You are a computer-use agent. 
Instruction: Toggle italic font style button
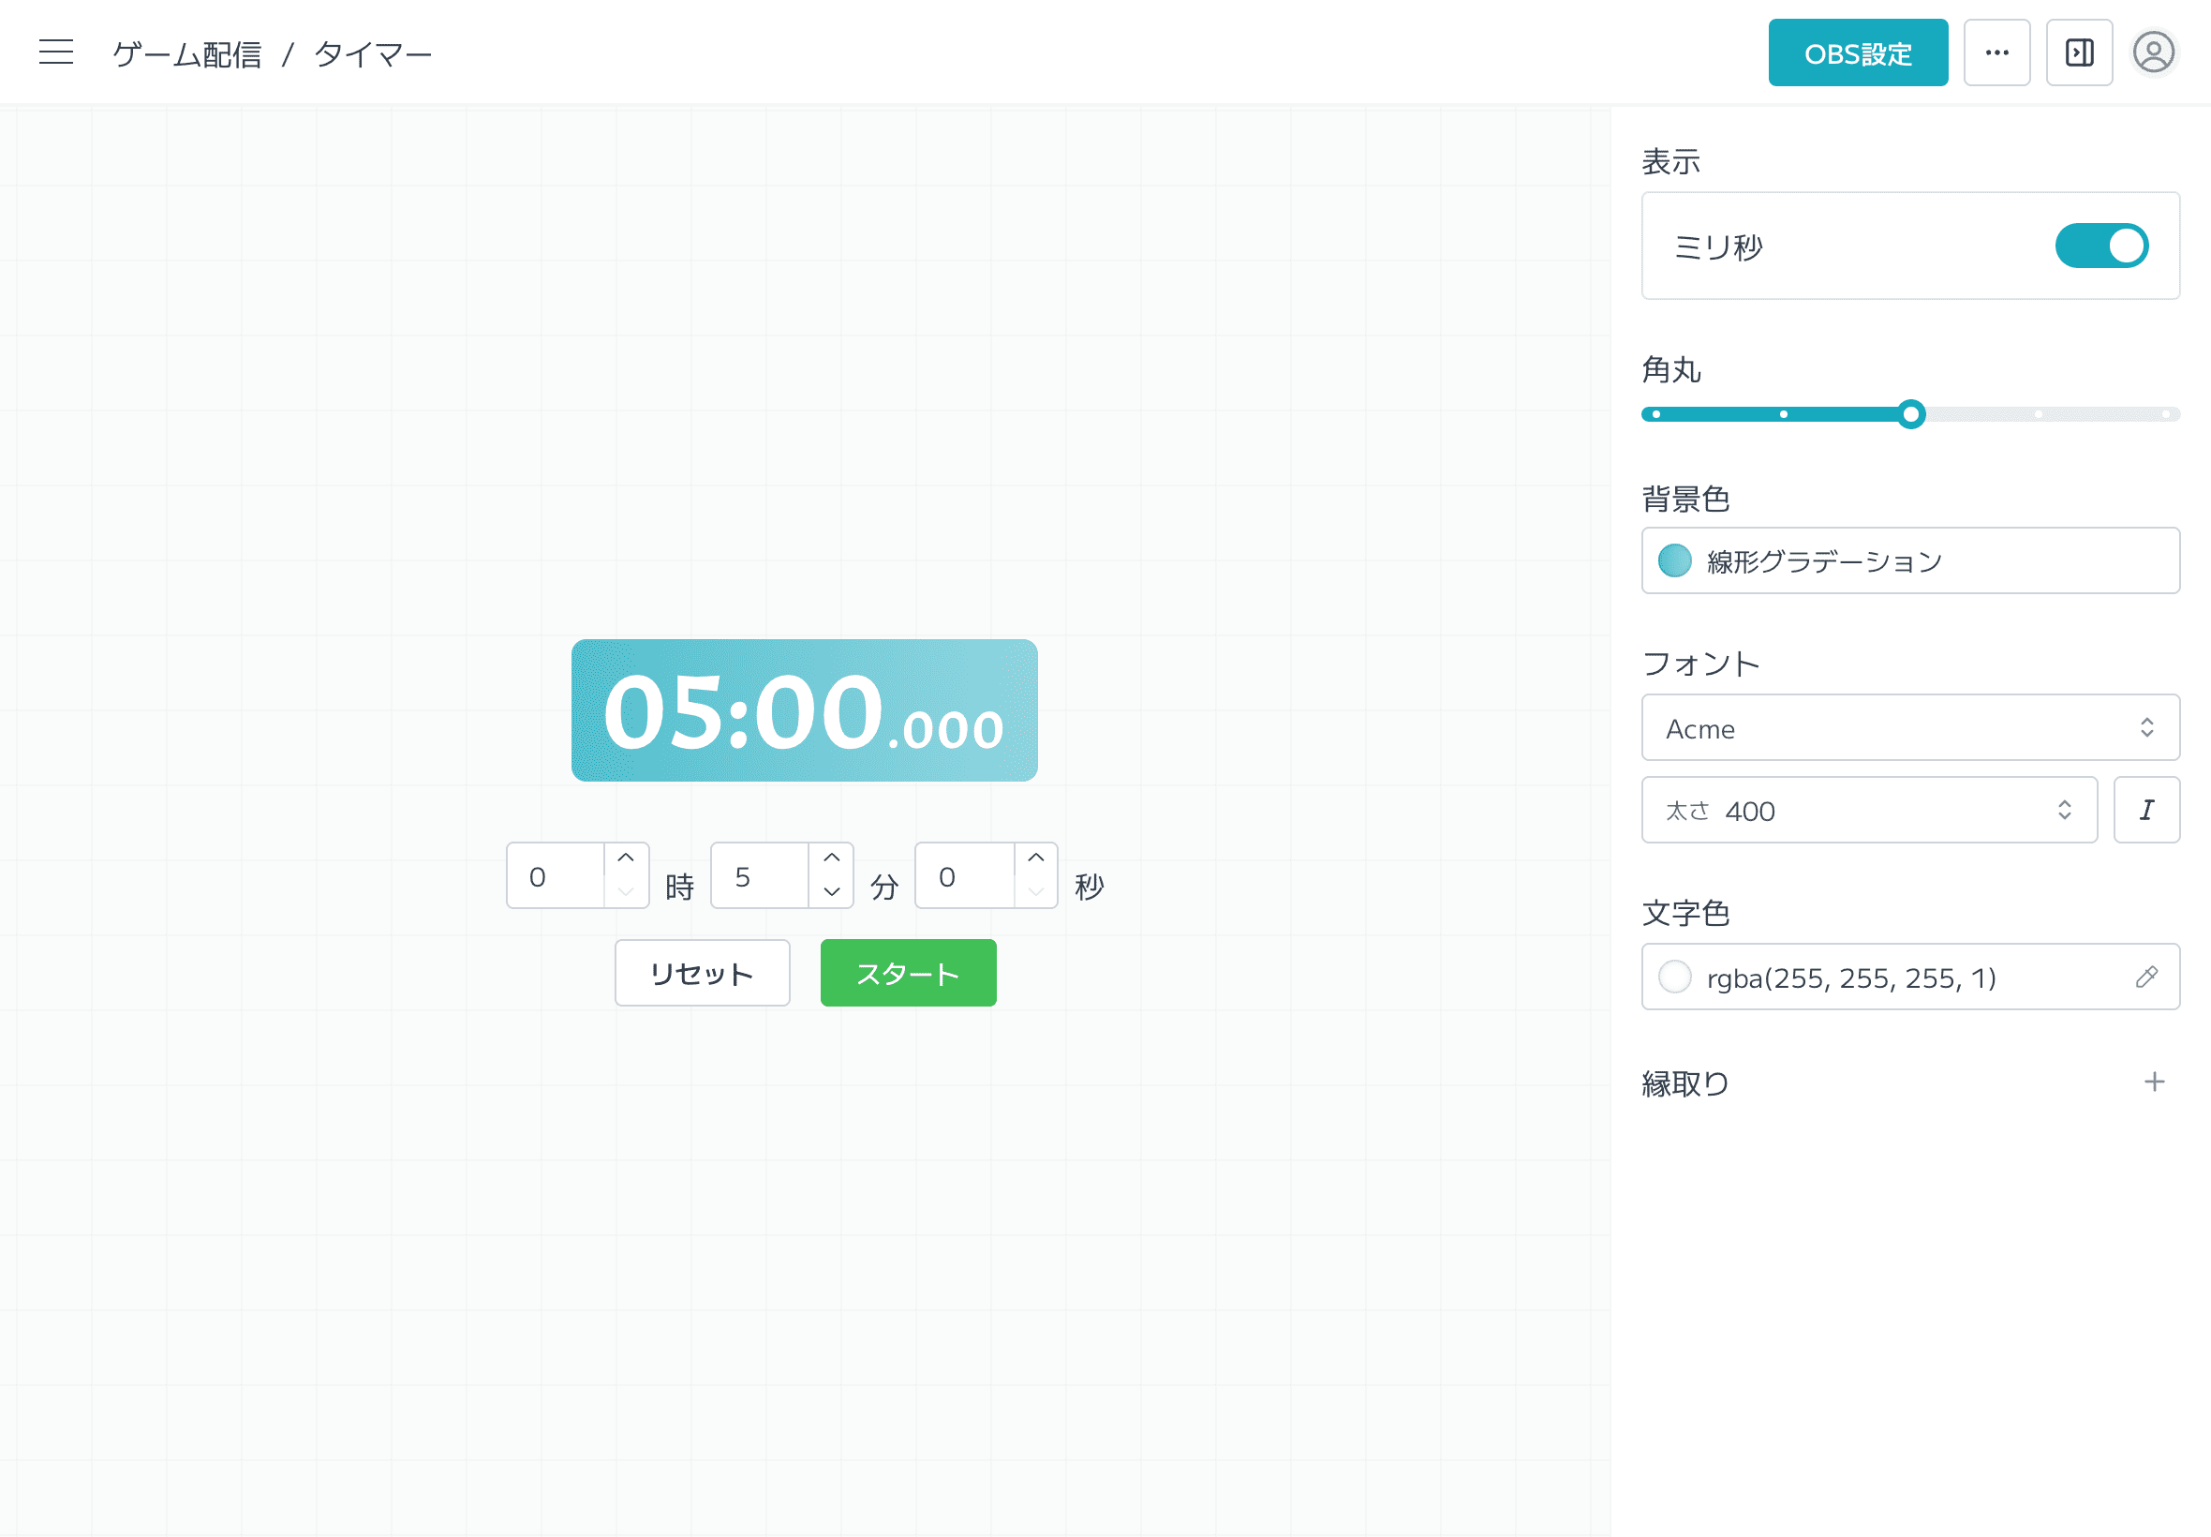[2145, 811]
